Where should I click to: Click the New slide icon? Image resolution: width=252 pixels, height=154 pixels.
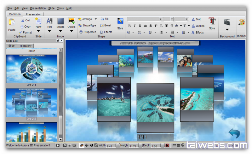tap(38, 21)
